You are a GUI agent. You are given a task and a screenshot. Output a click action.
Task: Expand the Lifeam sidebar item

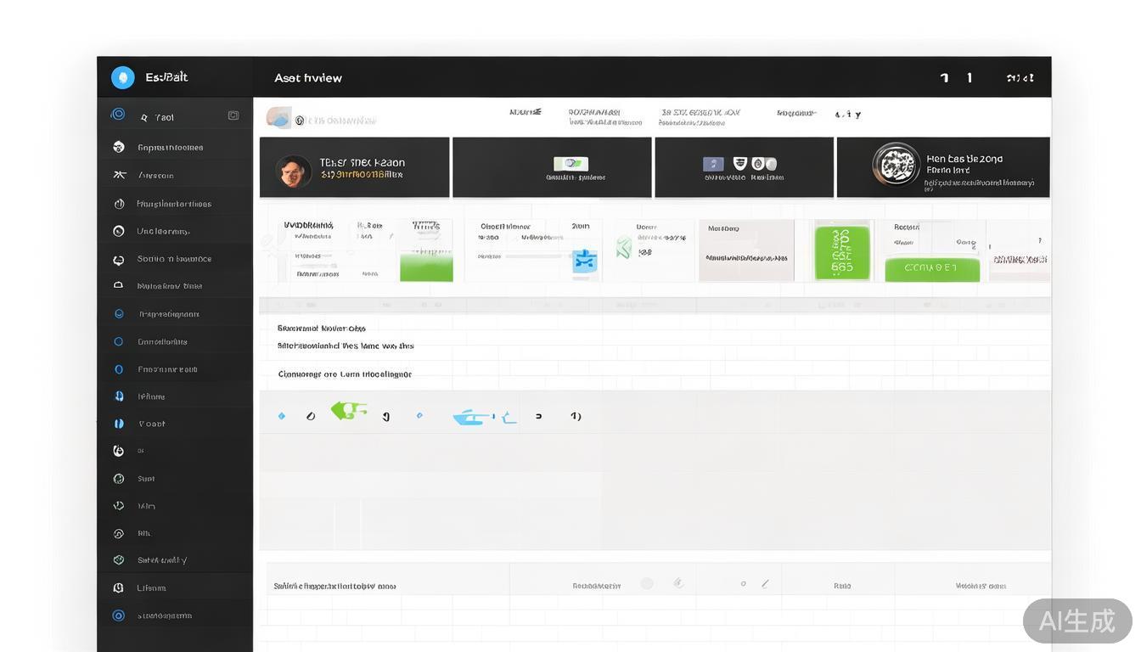pyautogui.click(x=151, y=588)
